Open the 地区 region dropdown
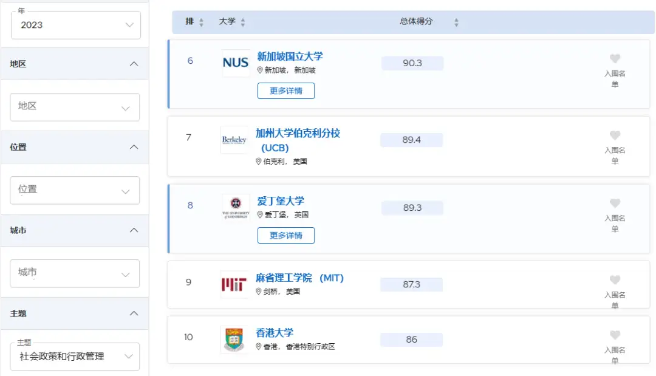The image size is (656, 376). pyautogui.click(x=75, y=107)
